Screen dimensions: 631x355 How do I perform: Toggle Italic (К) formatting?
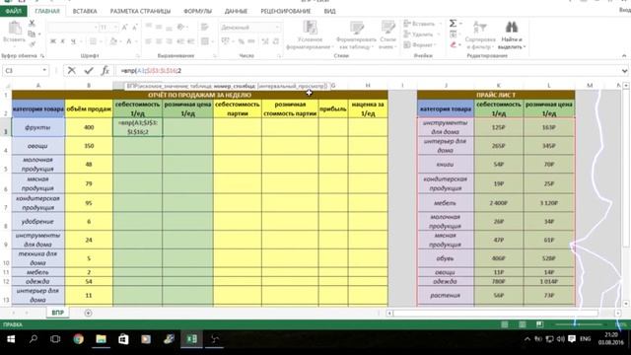tap(63, 41)
